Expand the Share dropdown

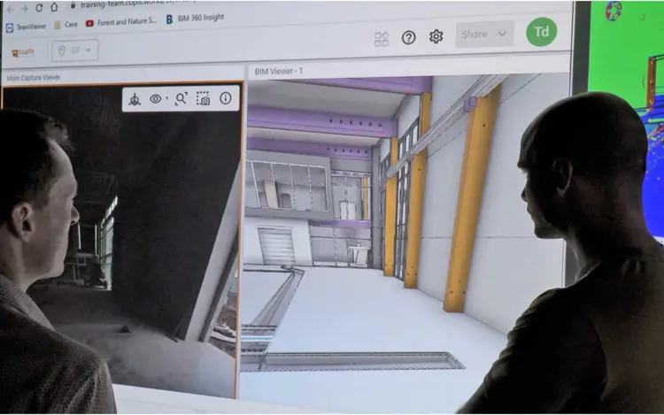(485, 35)
